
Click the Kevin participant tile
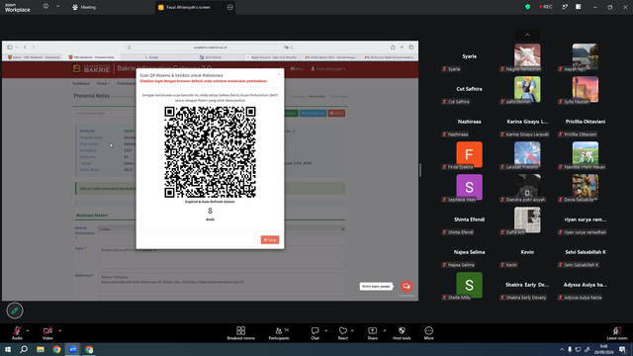(527, 252)
